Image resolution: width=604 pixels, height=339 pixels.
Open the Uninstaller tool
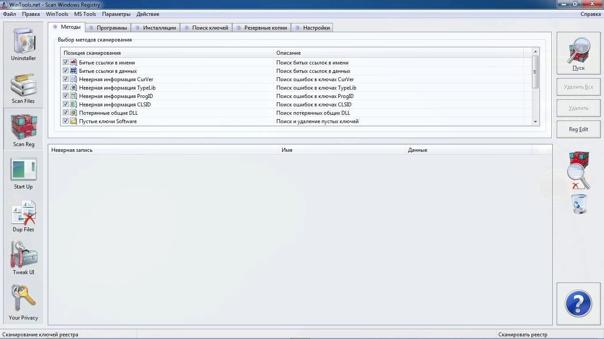[x=23, y=43]
